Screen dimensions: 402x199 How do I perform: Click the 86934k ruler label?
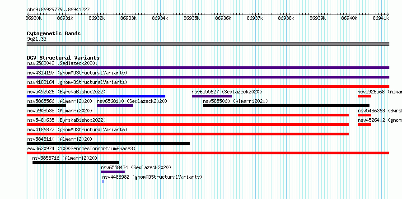(x=160, y=18)
